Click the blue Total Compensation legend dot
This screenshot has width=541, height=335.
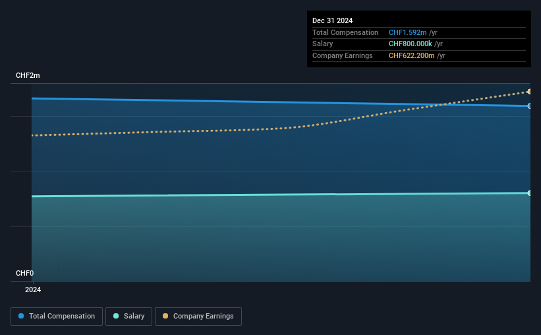tap(21, 316)
